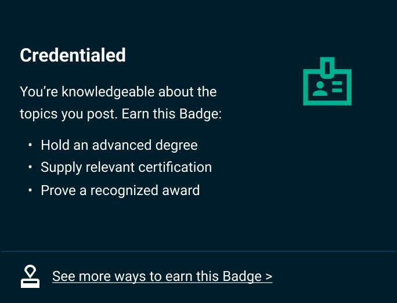Click 'Hold an advanced degree' list item

pyautogui.click(x=119, y=145)
